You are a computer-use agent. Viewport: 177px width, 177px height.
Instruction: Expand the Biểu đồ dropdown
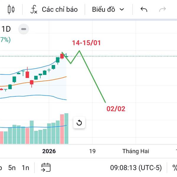pyautogui.click(x=108, y=9)
